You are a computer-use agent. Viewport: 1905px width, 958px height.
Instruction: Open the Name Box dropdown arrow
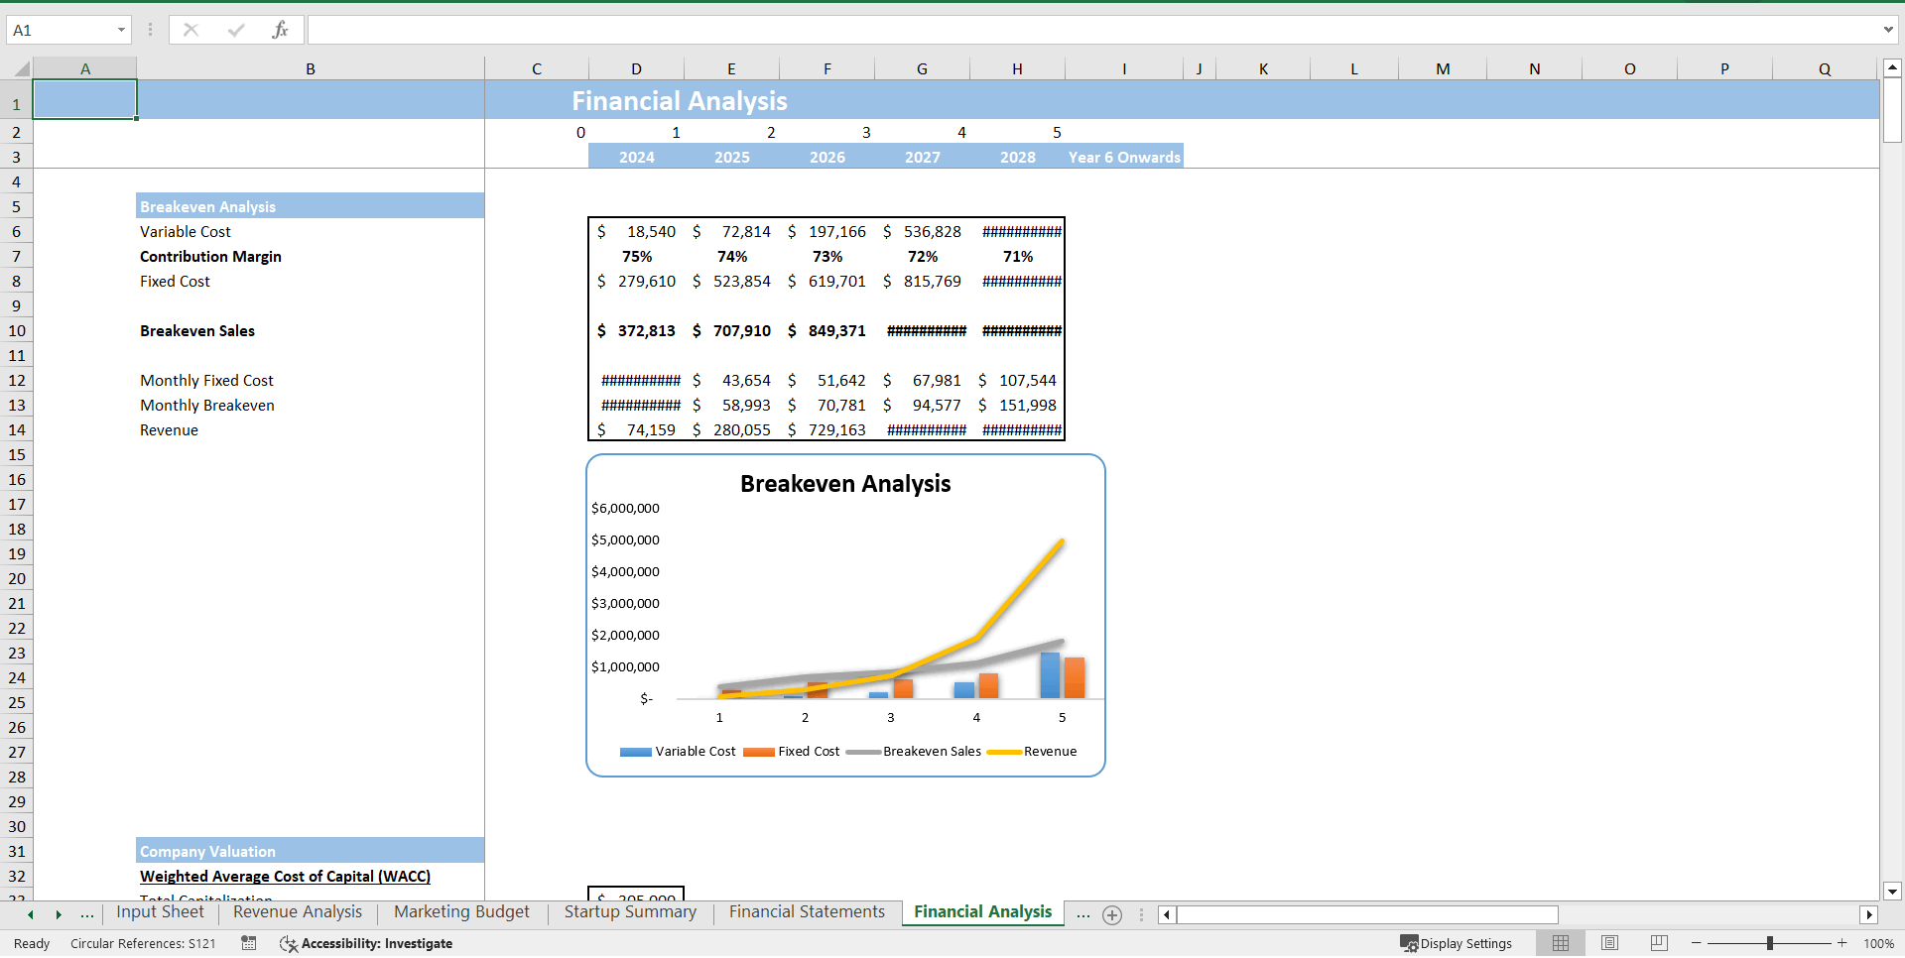coord(121,30)
